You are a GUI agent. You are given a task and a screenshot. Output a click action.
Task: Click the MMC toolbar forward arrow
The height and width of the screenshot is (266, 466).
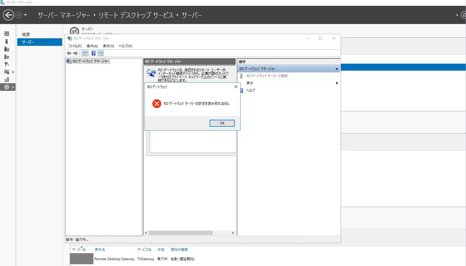point(76,53)
